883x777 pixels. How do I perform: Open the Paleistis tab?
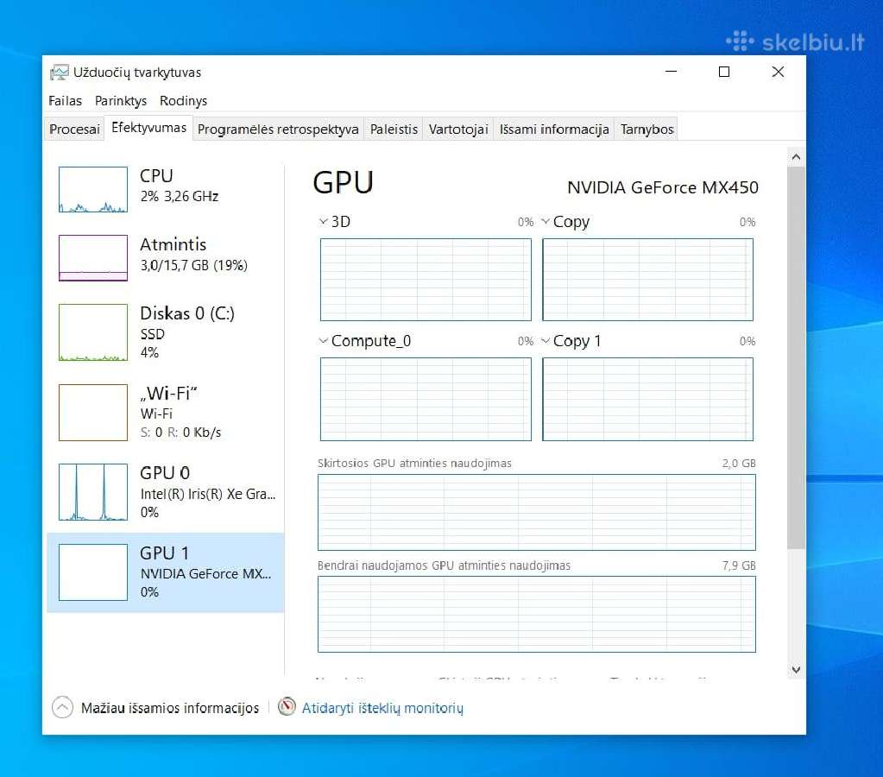tap(394, 129)
